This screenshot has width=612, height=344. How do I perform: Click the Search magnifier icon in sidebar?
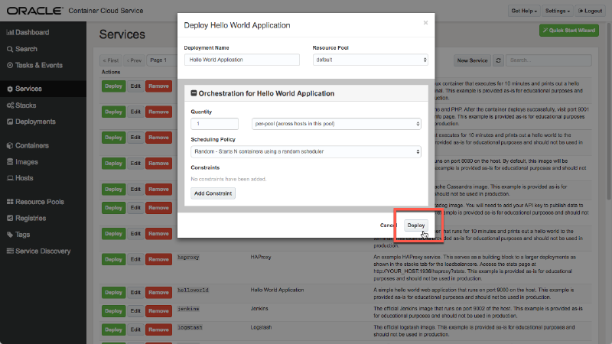pos(10,49)
